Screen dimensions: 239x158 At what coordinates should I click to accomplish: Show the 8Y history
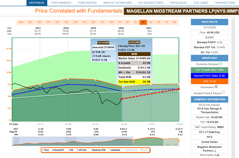click(x=127, y=22)
